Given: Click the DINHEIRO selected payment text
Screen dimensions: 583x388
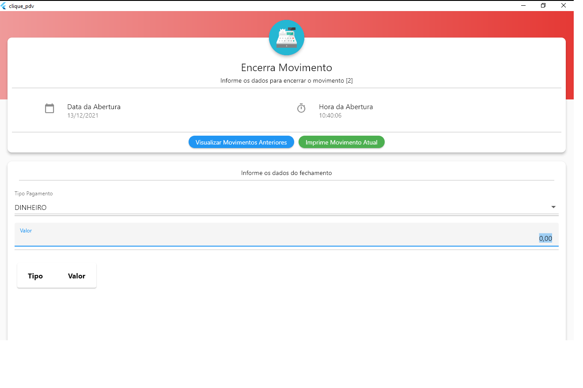Looking at the screenshot, I should (x=31, y=208).
